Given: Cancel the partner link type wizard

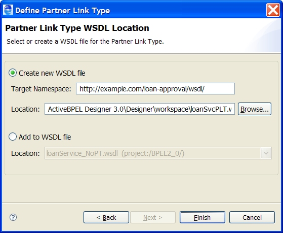Looking at the screenshot, I should click(252, 217).
